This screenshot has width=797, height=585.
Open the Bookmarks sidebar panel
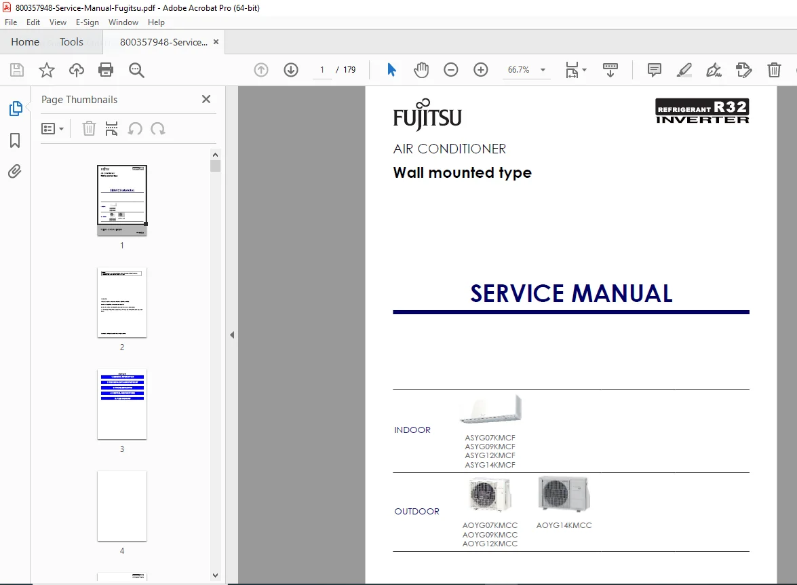click(15, 140)
